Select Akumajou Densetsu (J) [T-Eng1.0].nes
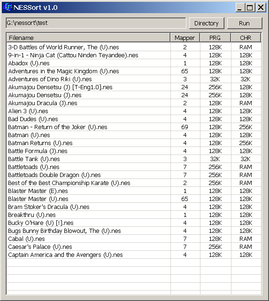269x301 pixels. click(134, 87)
